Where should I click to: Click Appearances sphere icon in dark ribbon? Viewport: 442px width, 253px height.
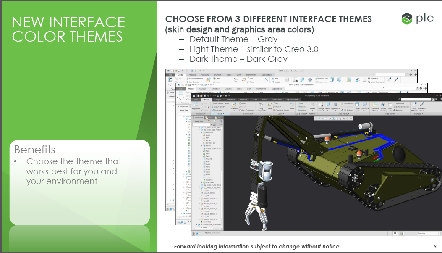click(x=335, y=105)
